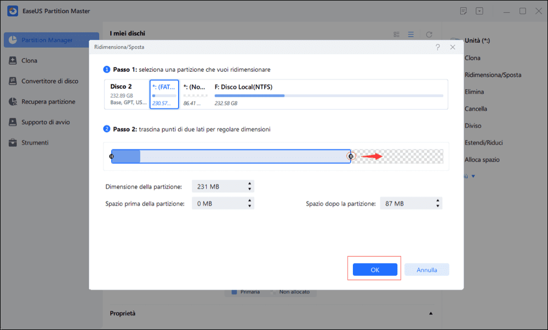Increase Spazio dopo la partizione value
This screenshot has width=548, height=330.
(437, 201)
